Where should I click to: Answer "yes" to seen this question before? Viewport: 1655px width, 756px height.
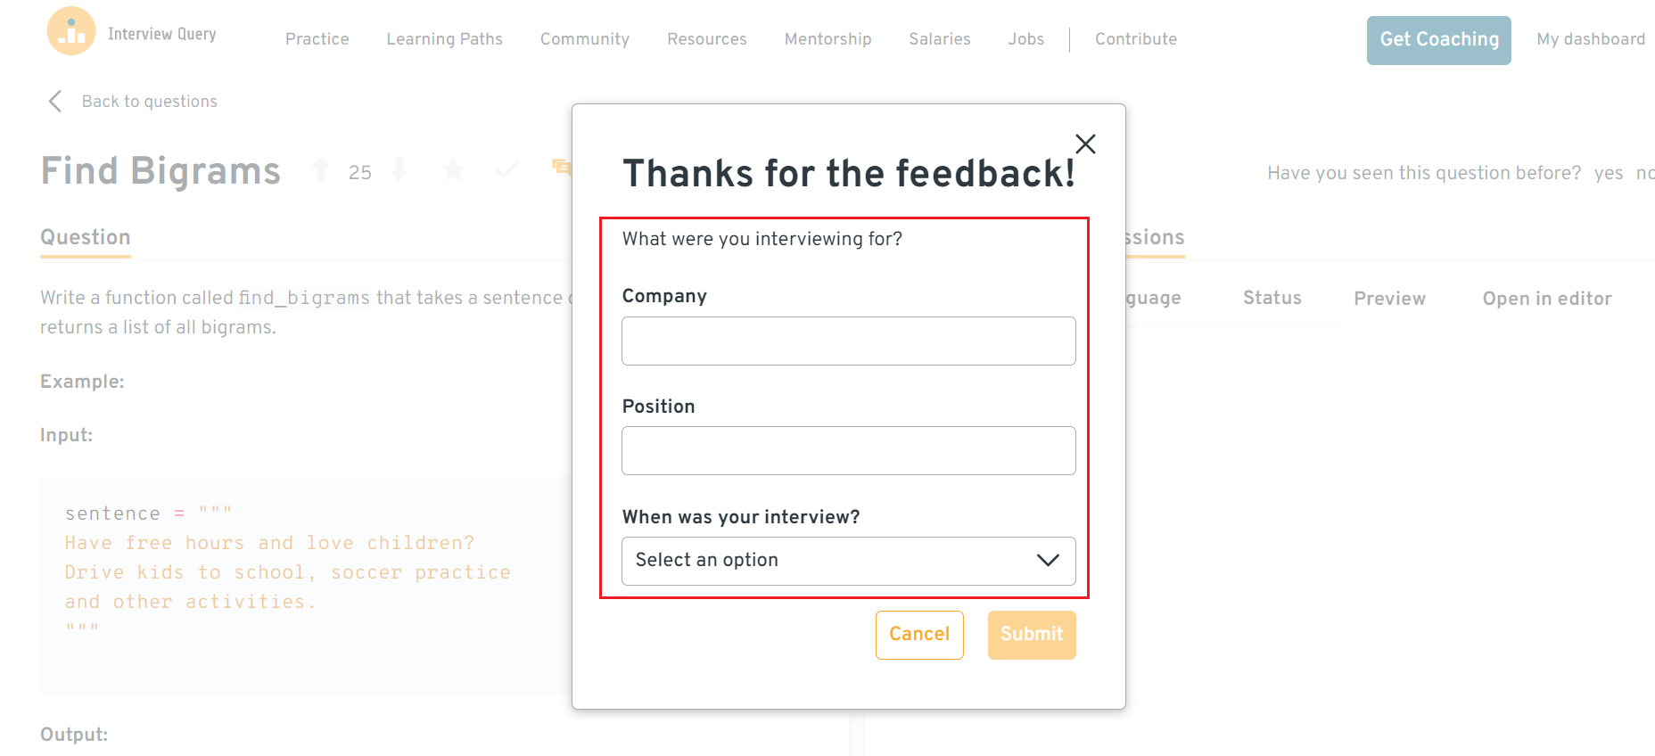(x=1608, y=173)
